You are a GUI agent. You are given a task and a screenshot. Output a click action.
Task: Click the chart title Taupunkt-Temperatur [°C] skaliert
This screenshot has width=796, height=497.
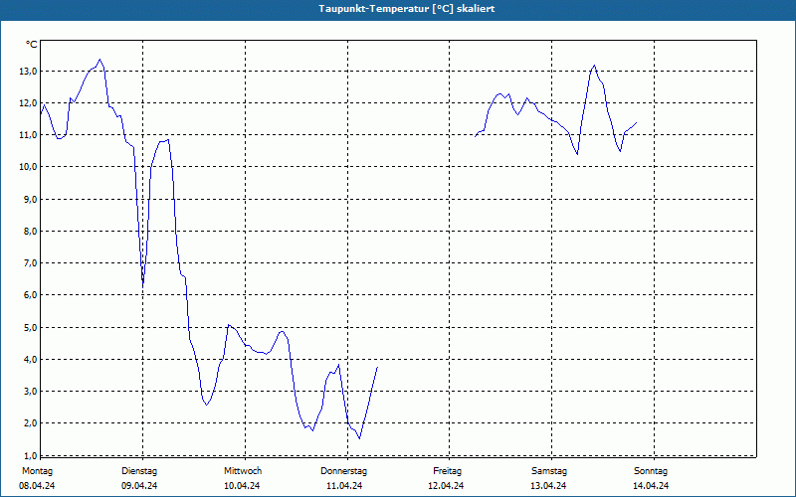click(x=407, y=9)
